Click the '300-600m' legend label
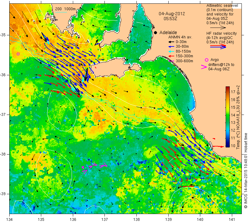This screenshot has height=223, width=248. click(x=184, y=61)
